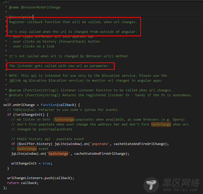203x194 pixels.
Task: Click the 'return callback;' statement
Action: pos(23,183)
